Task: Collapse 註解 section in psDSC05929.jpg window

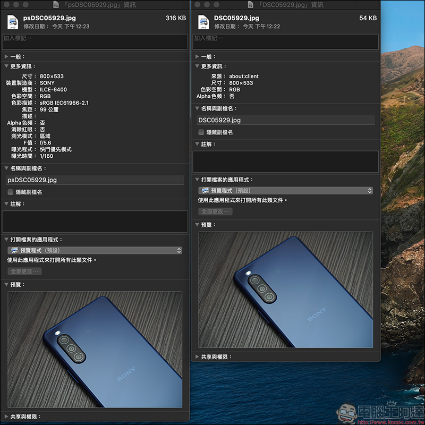Action: tap(6, 204)
